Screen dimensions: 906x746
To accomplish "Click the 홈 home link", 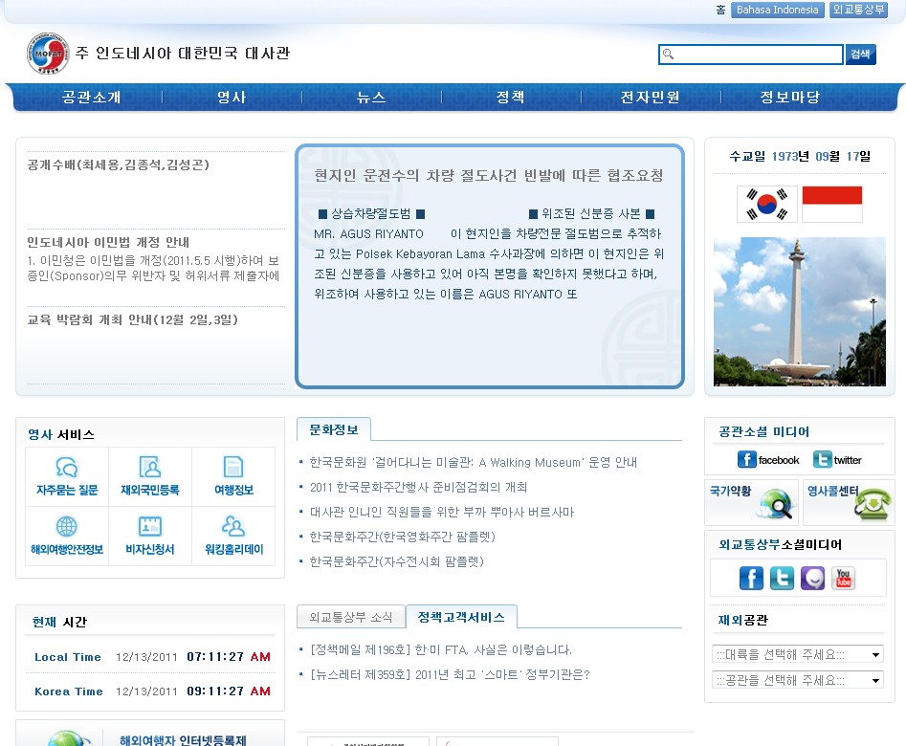I will click(720, 10).
